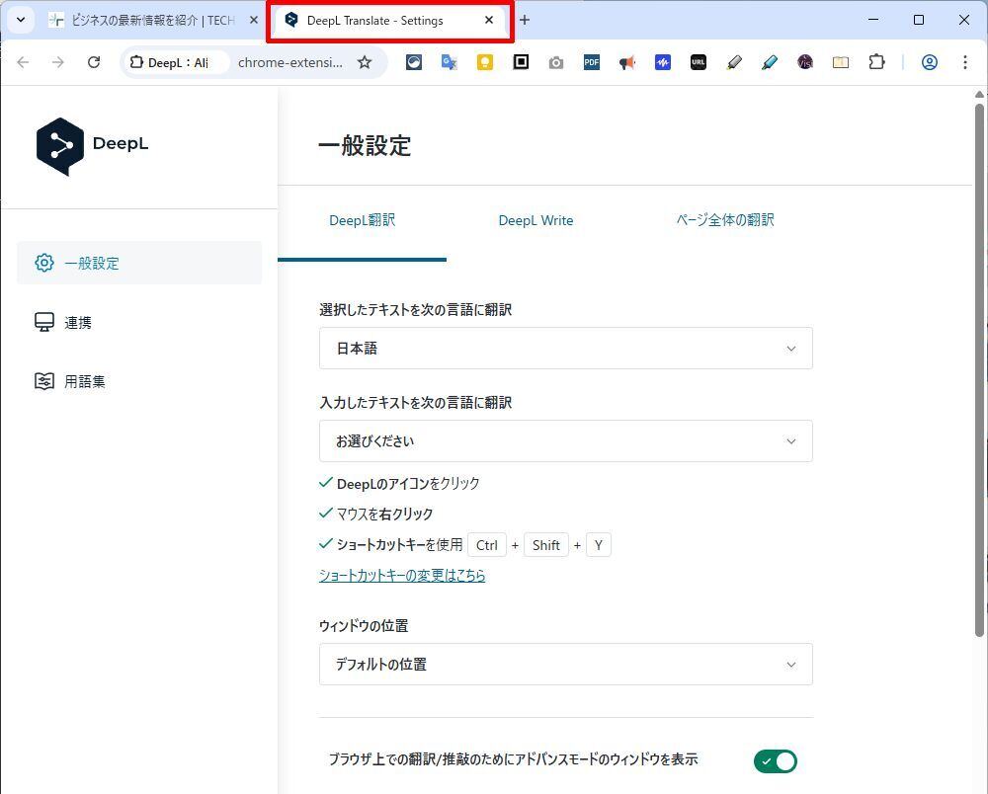
Task: Click the Shift key badge
Action: coord(545,545)
